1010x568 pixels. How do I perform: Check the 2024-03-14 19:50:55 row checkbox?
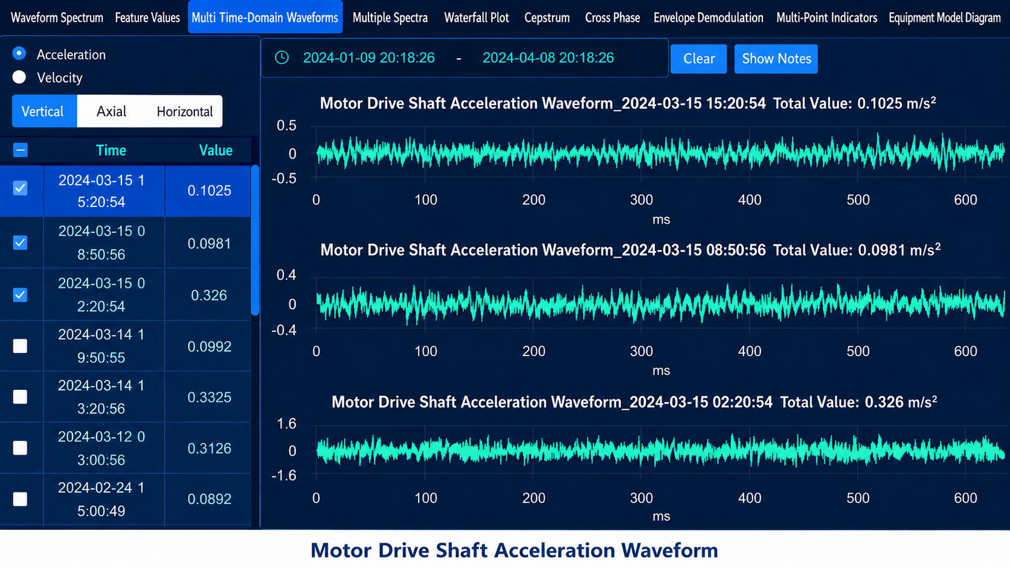21,346
